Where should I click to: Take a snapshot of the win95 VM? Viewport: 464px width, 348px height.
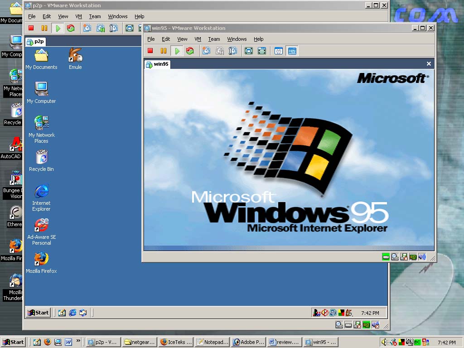pyautogui.click(x=206, y=51)
